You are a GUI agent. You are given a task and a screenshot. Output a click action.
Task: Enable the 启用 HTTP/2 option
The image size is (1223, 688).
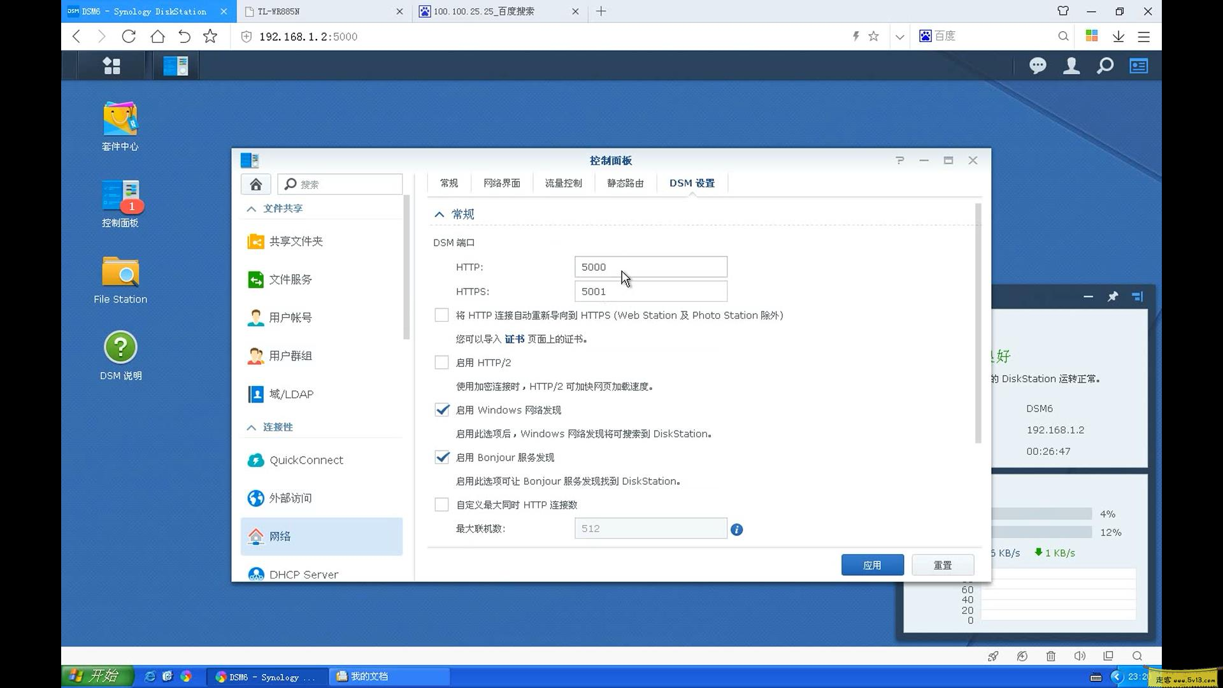coord(441,362)
